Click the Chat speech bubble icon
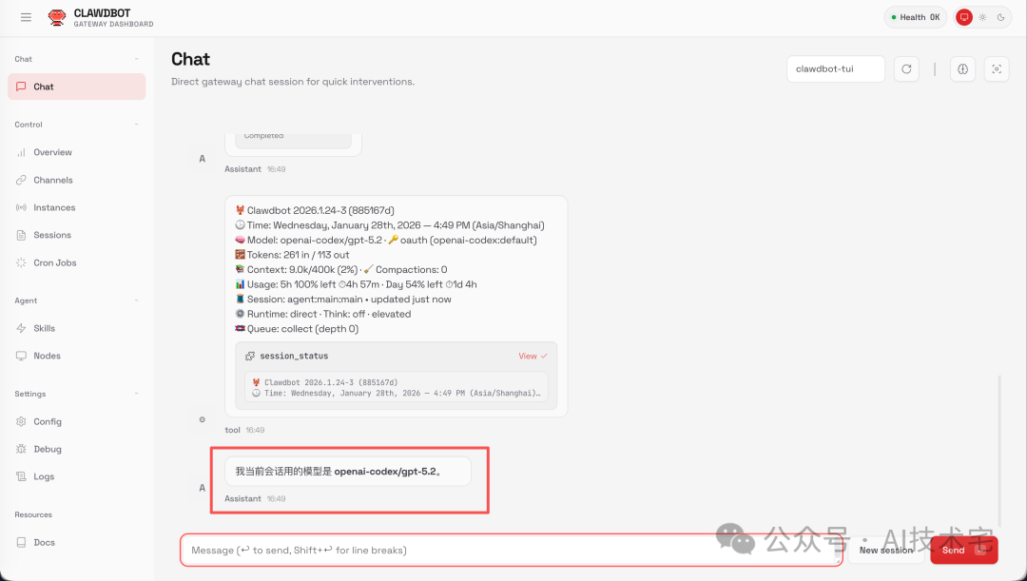Image resolution: width=1027 pixels, height=581 pixels. pos(21,87)
